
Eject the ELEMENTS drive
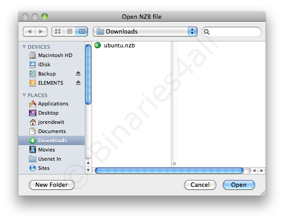tap(78, 82)
